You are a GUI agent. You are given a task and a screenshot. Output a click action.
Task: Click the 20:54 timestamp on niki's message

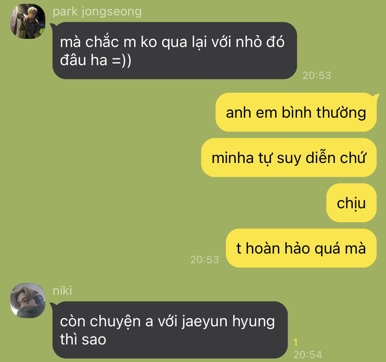pyautogui.click(x=307, y=354)
